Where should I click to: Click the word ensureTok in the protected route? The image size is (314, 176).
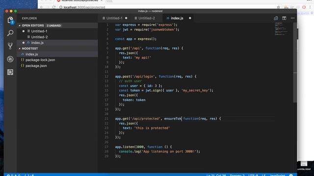[173, 119]
